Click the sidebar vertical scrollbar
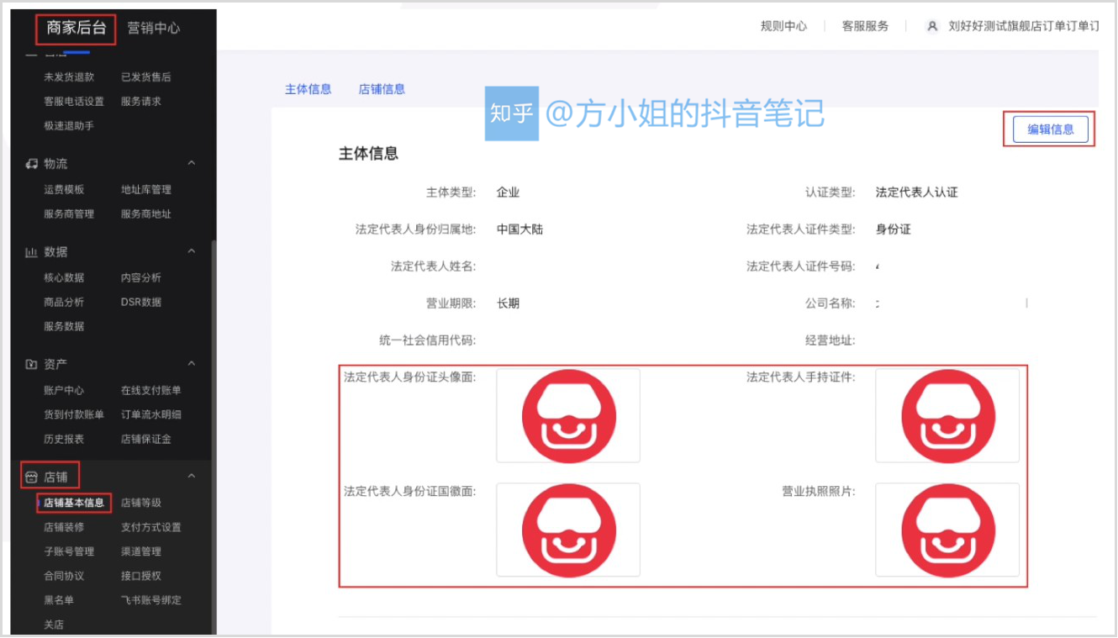Screen dimensions: 1118x638 [x=214, y=437]
